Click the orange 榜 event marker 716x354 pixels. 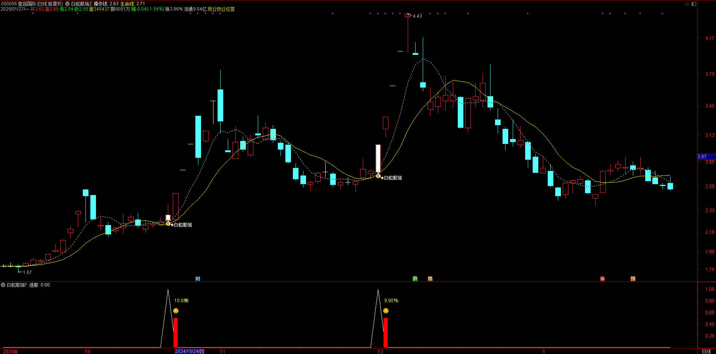point(430,278)
